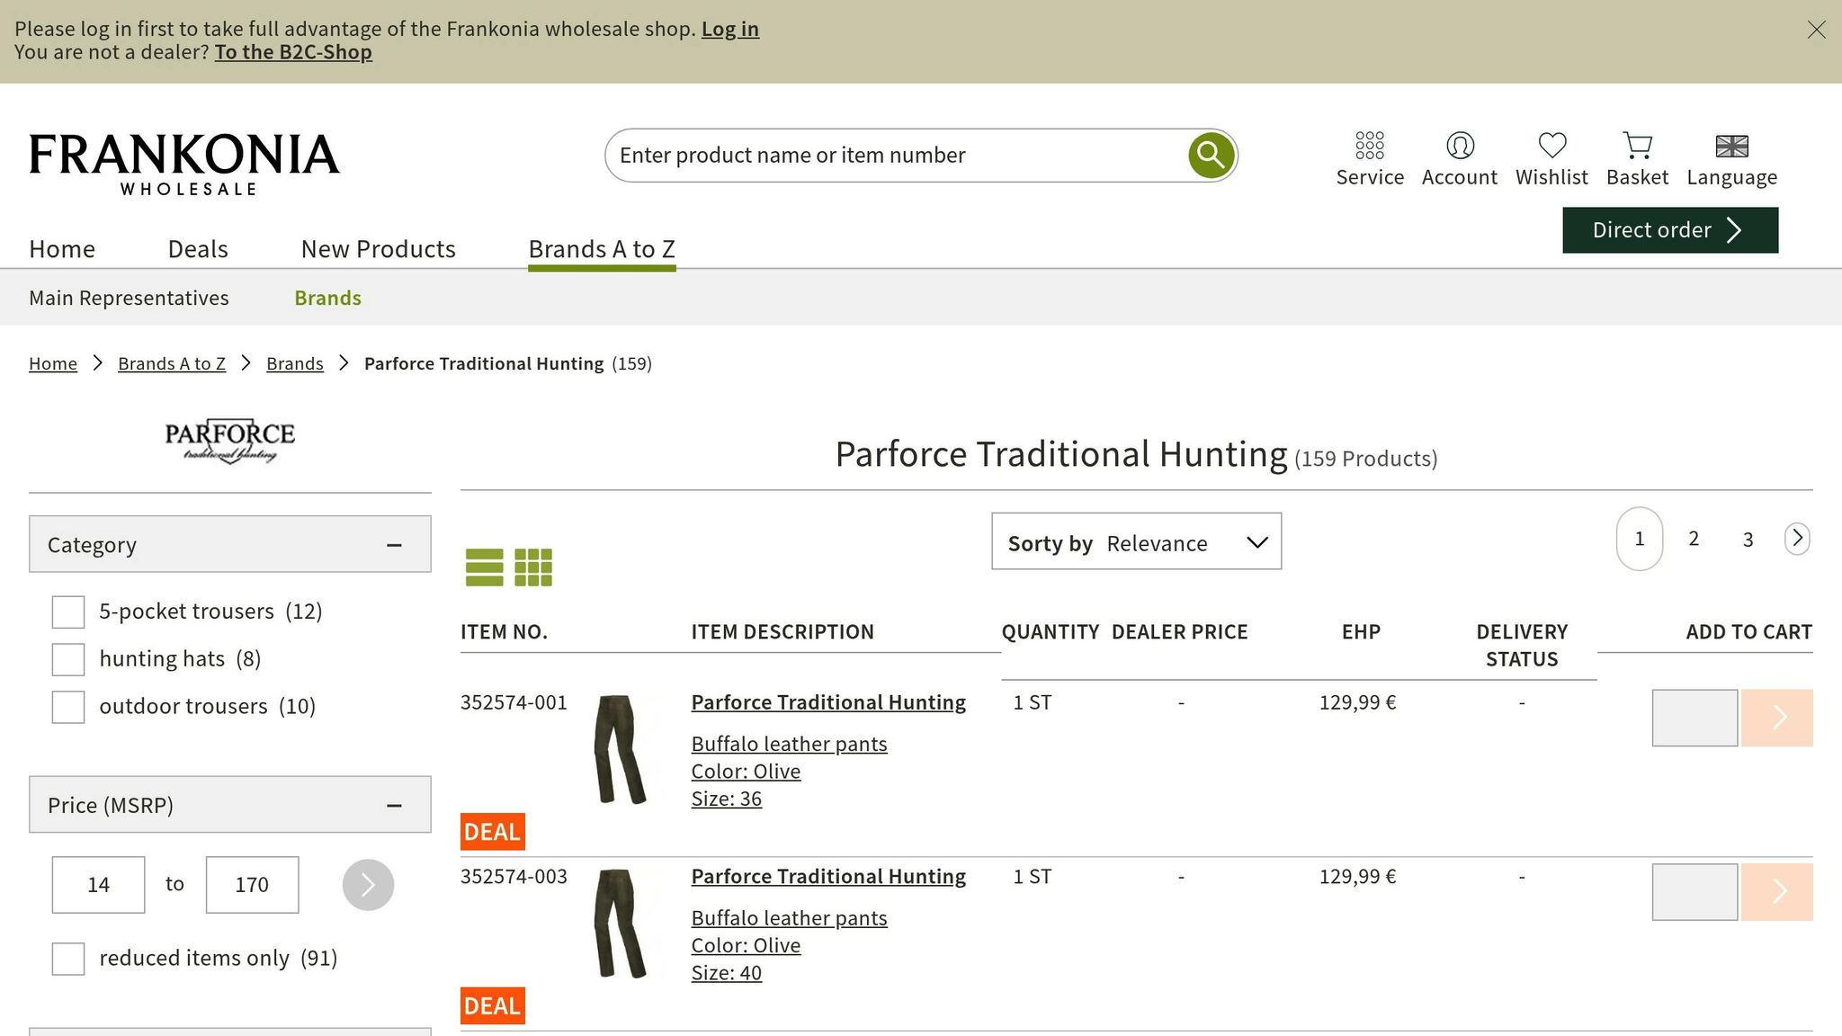Open the Sort by Relevance dropdown

point(1136,541)
